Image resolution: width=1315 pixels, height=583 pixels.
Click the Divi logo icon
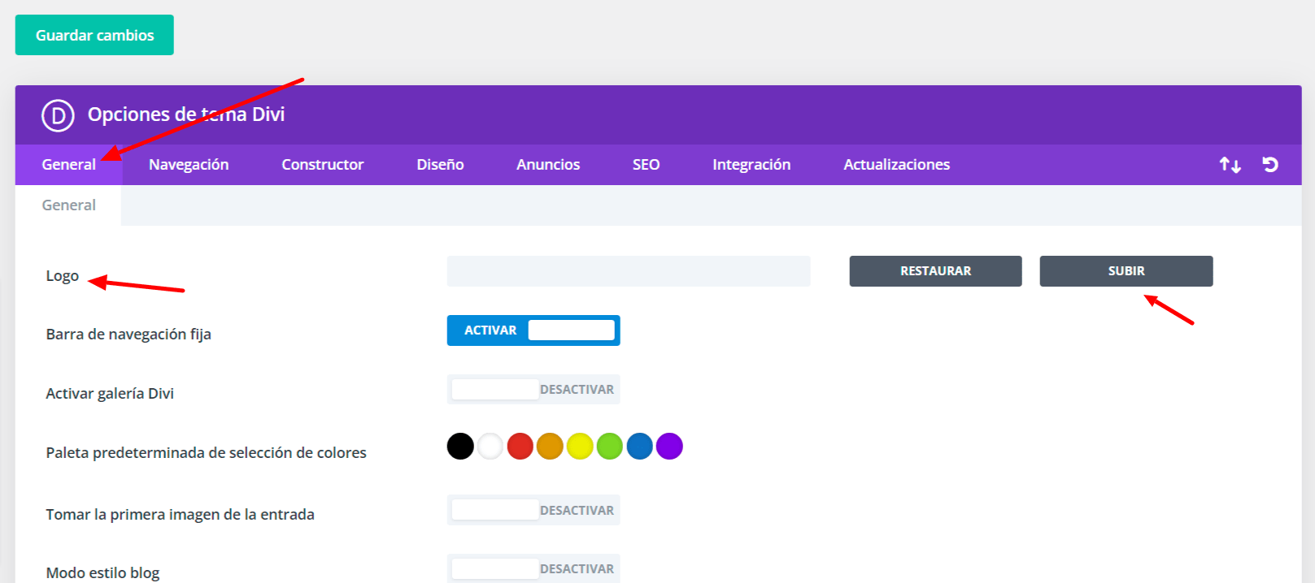58,115
